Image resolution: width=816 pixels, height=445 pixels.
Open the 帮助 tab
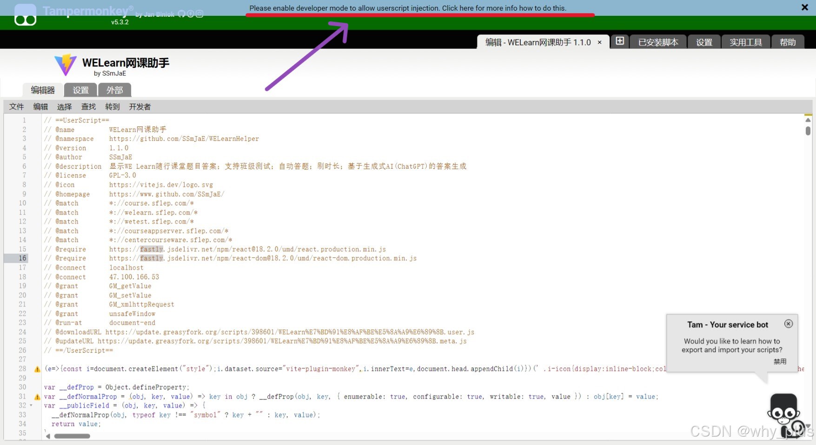(x=788, y=42)
